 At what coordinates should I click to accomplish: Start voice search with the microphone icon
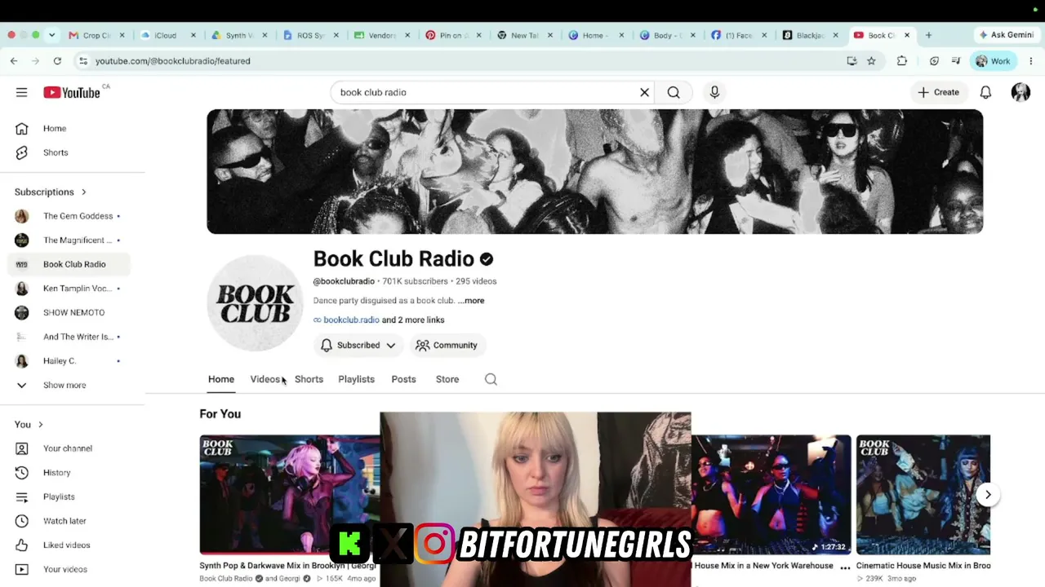714,92
